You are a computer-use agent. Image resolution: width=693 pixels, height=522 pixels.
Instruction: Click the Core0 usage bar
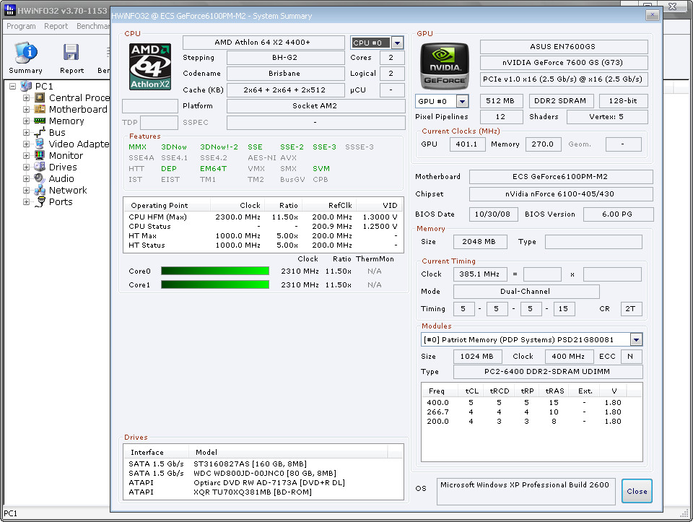tap(215, 271)
